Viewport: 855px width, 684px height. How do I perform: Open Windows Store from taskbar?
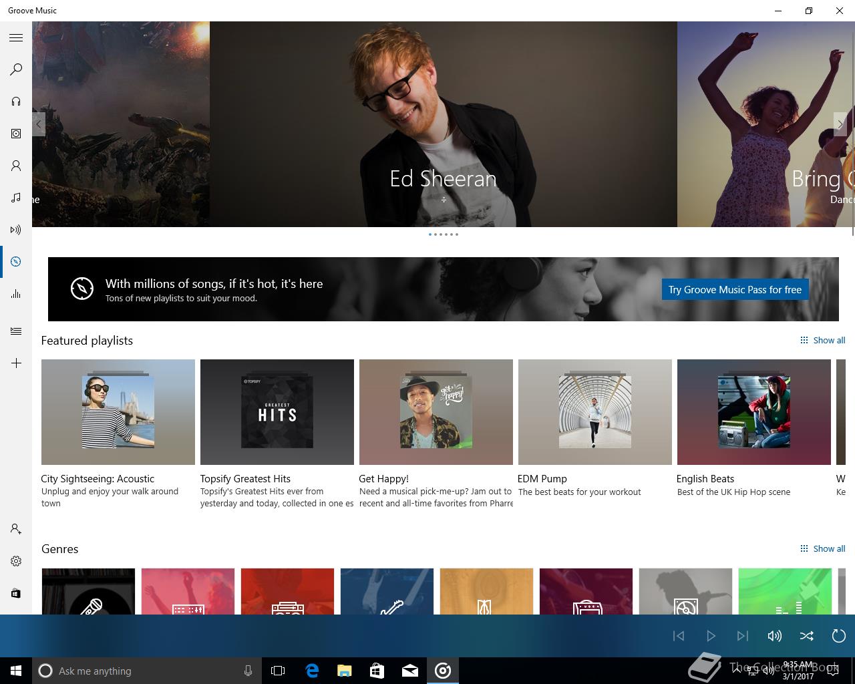[377, 671]
